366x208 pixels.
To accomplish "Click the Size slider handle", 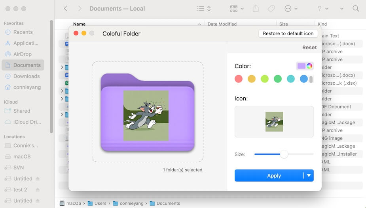I will click(x=284, y=154).
